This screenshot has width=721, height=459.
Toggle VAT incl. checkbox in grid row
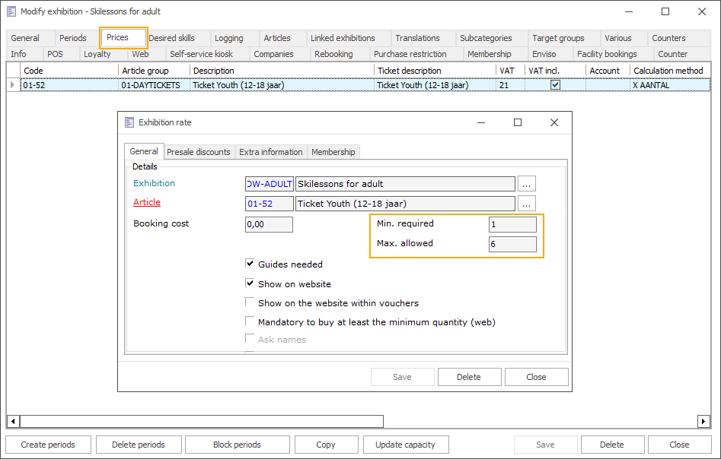[x=555, y=85]
